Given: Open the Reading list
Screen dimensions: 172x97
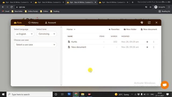Looking at the screenshot, I should (x=164, y=11).
